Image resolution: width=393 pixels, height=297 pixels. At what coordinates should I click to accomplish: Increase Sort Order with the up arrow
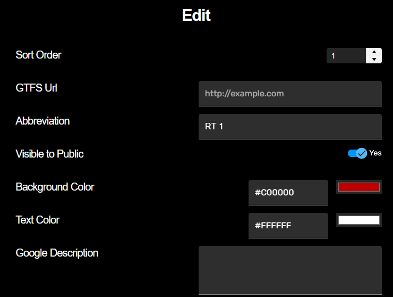[x=374, y=52]
